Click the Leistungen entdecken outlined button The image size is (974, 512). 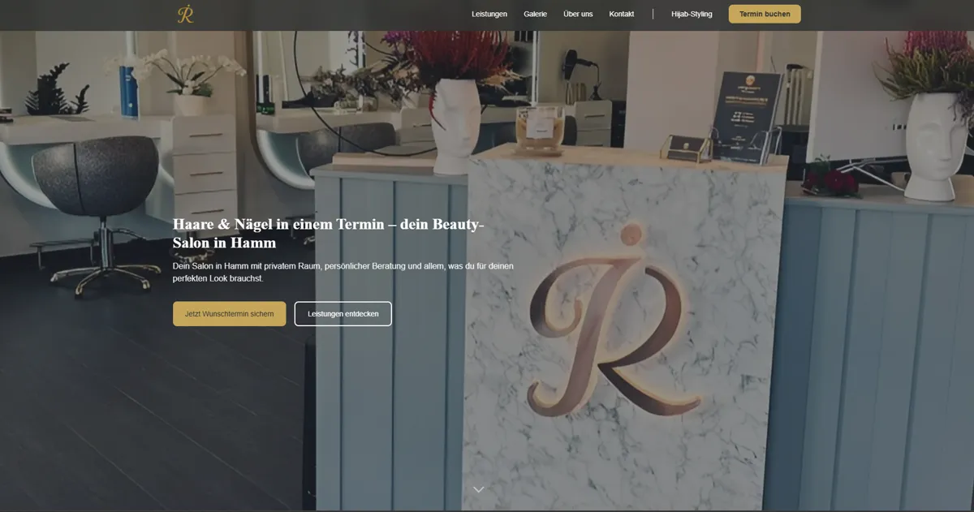[x=343, y=314]
